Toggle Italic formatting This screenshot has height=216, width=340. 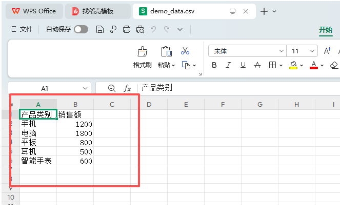click(228, 65)
